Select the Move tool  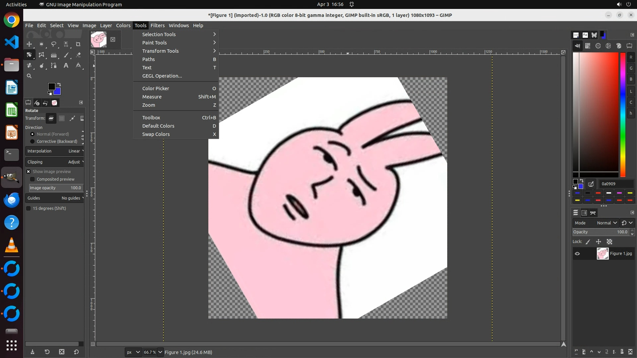[x=29, y=44]
